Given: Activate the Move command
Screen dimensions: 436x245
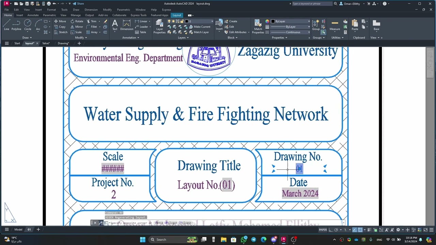Looking at the screenshot, I should coord(60,21).
